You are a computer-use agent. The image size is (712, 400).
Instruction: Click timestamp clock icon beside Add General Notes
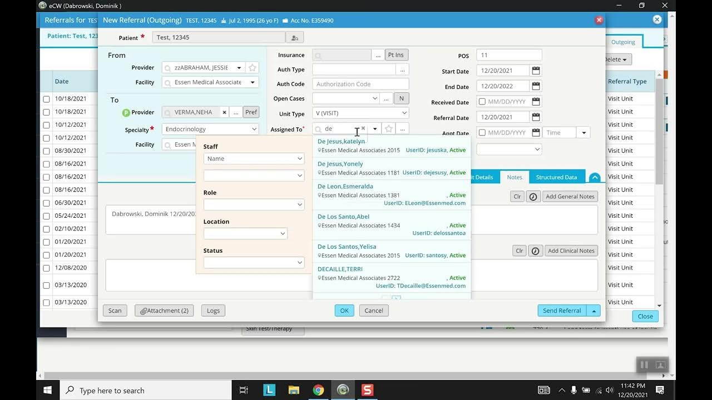[533, 197]
